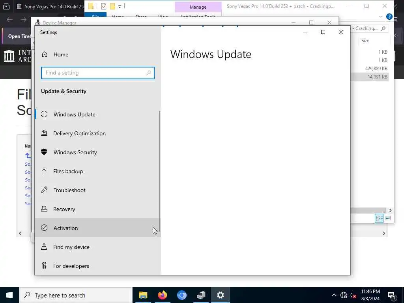The width and height of the screenshot is (404, 303).
Task: Click the help icon in File Explorer
Action: pos(389,17)
